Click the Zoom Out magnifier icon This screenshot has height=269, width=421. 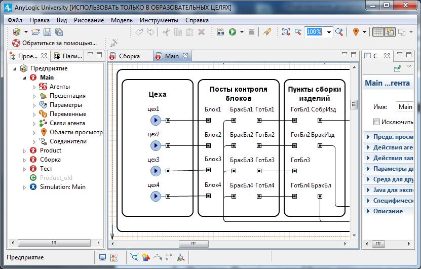298,32
